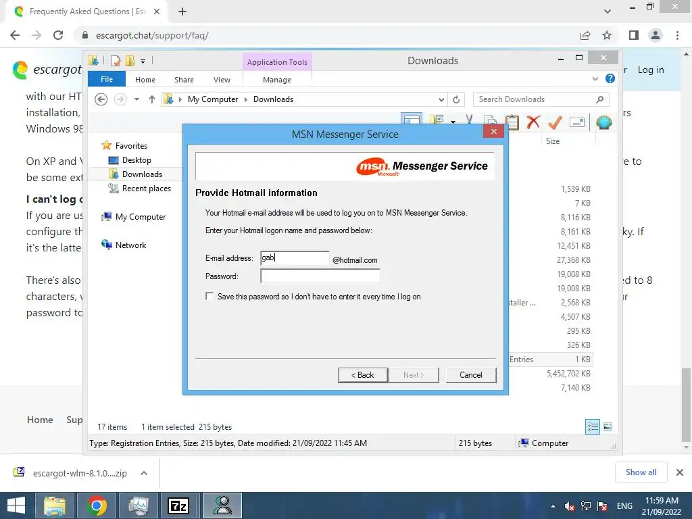The width and height of the screenshot is (692, 519).
Task: Open the Manage ribbon tab
Action: 277,80
